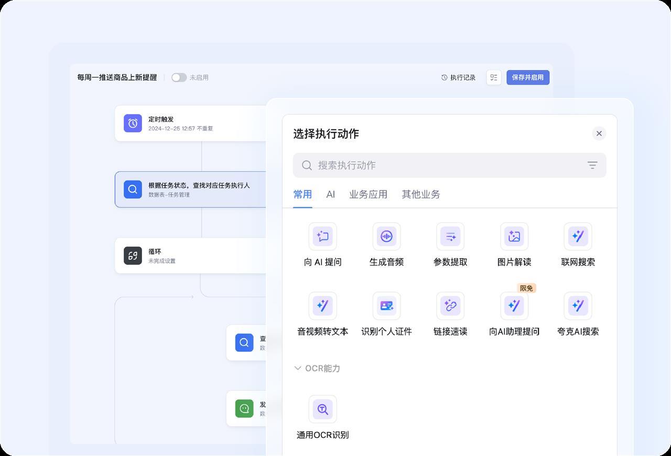Open the search filter options
Viewport: 671px width, 456px height.
(x=592, y=165)
